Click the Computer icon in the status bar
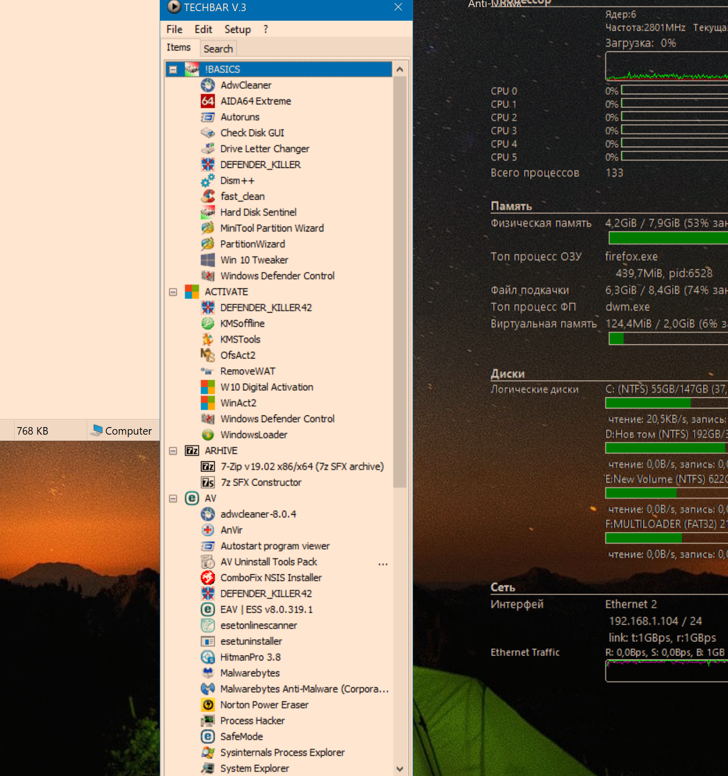The height and width of the screenshot is (776, 728). click(x=96, y=430)
